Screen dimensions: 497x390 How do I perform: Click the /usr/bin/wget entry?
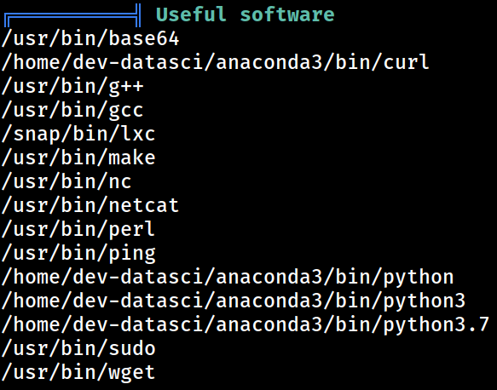coord(78,373)
